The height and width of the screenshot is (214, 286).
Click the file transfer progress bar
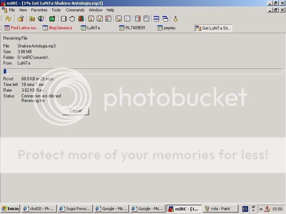(143, 71)
